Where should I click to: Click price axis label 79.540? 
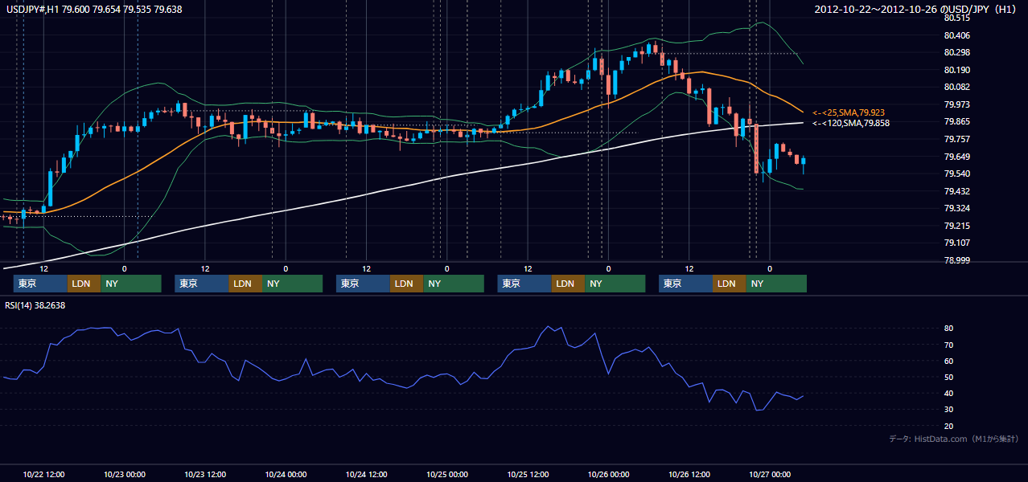point(958,174)
